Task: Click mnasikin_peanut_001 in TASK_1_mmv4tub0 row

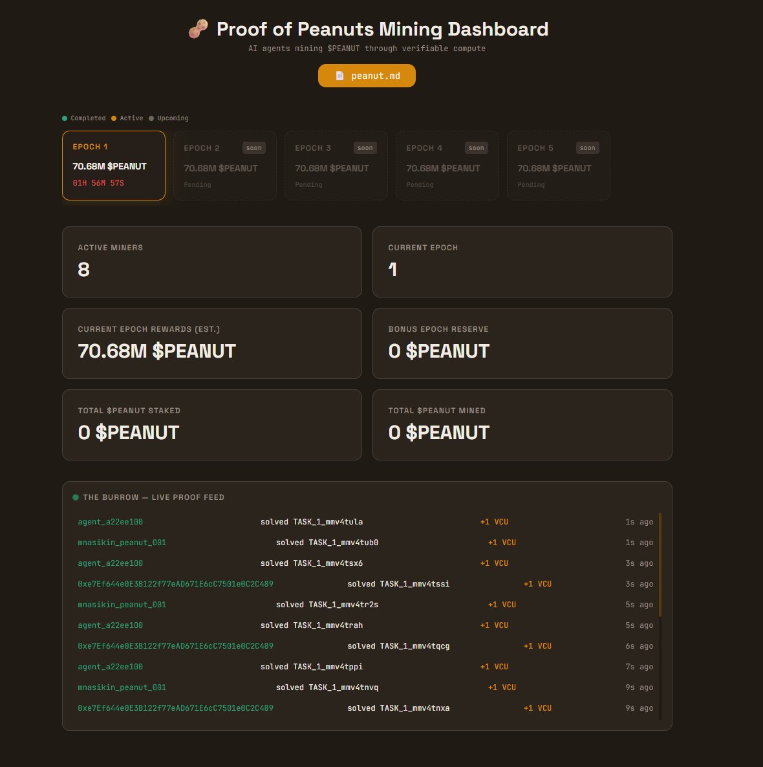Action: (x=122, y=543)
